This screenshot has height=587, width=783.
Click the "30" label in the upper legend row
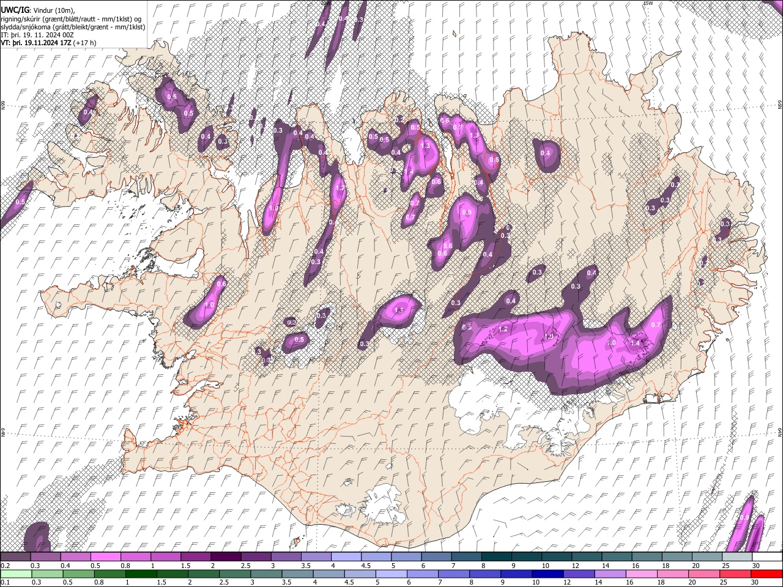point(755,566)
